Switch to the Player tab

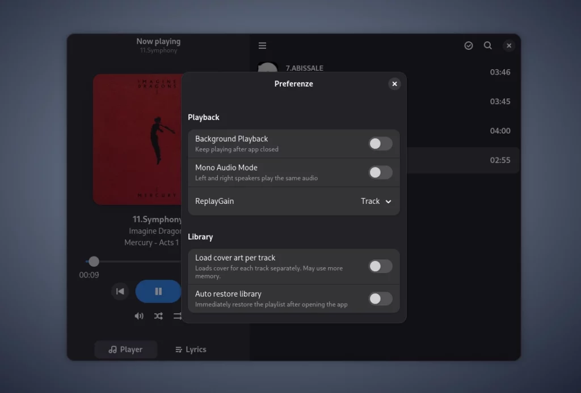tap(125, 349)
